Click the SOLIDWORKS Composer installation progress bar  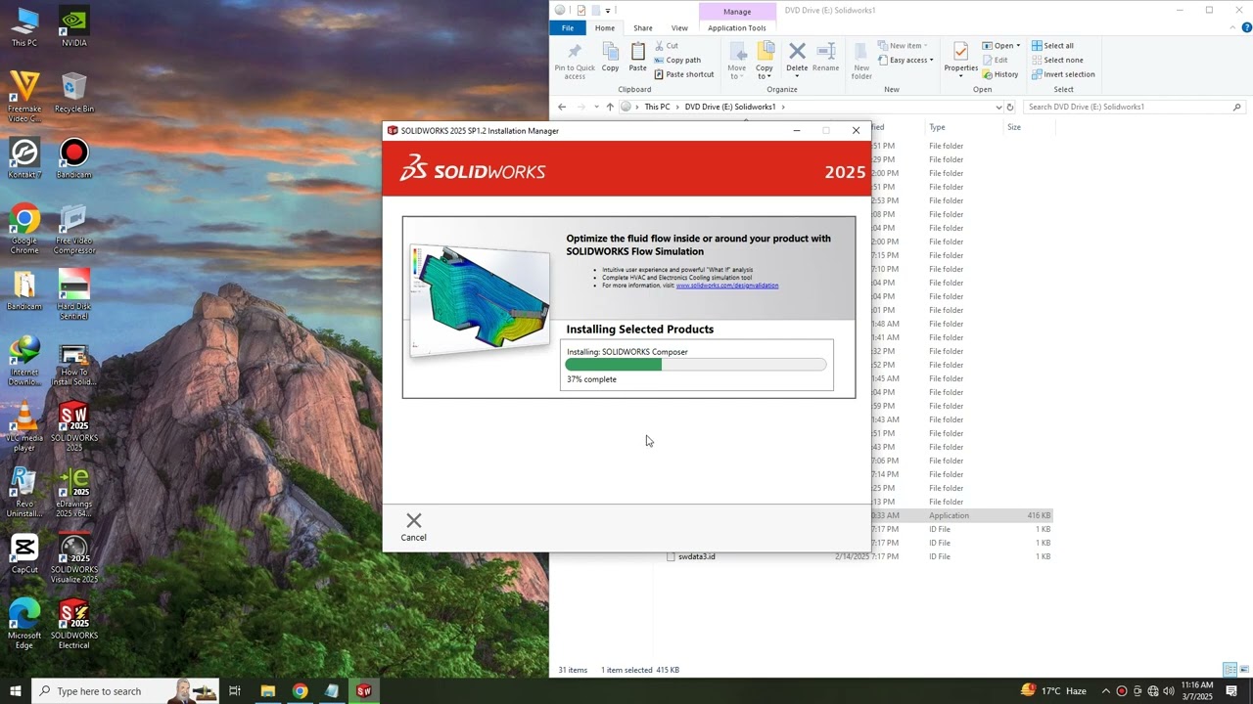[x=696, y=365]
